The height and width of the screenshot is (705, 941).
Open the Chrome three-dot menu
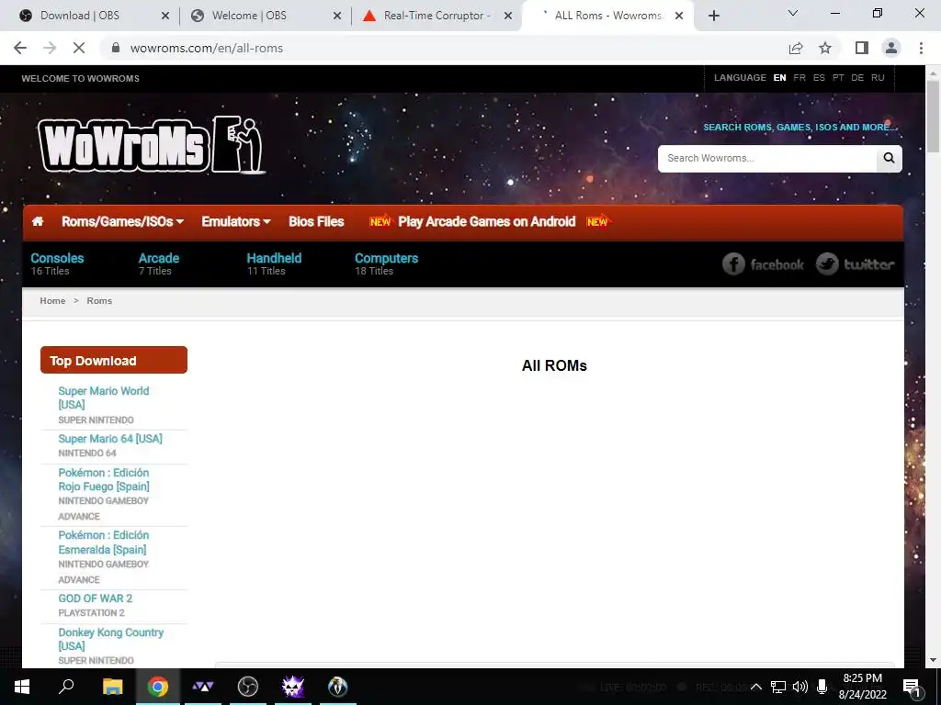[921, 48]
